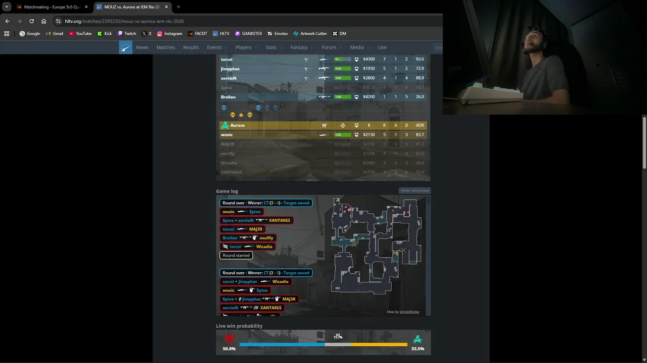This screenshot has width=647, height=363.
Task: Open the SimpleRadar map credit link
Action: coord(409,312)
